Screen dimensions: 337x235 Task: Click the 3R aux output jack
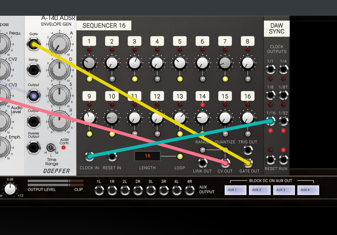(164, 190)
